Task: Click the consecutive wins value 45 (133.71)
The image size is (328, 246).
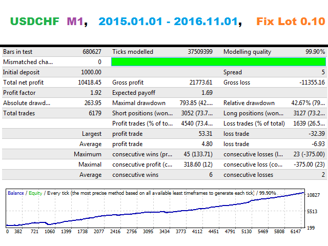Action: tap(198, 154)
